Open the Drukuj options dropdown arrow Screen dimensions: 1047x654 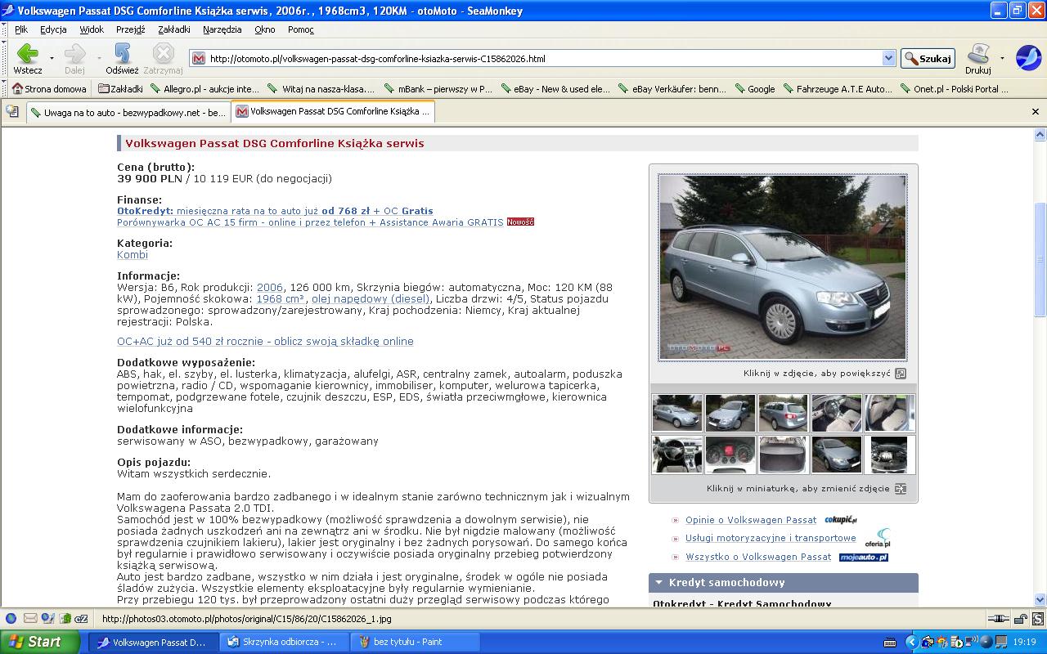click(x=1002, y=58)
